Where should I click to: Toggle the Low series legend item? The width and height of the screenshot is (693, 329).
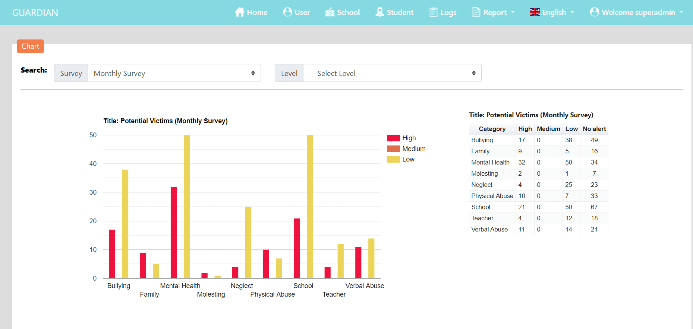(x=401, y=159)
